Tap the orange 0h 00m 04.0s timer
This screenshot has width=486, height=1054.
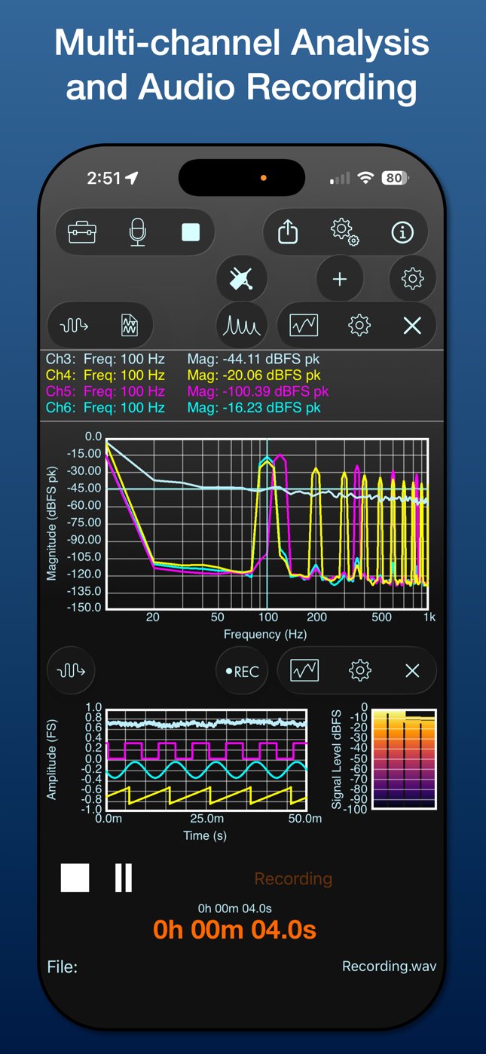[x=234, y=930]
